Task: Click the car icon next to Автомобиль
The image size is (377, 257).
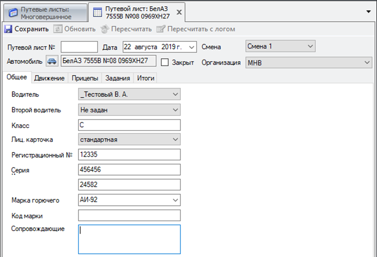Action: pyautogui.click(x=51, y=61)
